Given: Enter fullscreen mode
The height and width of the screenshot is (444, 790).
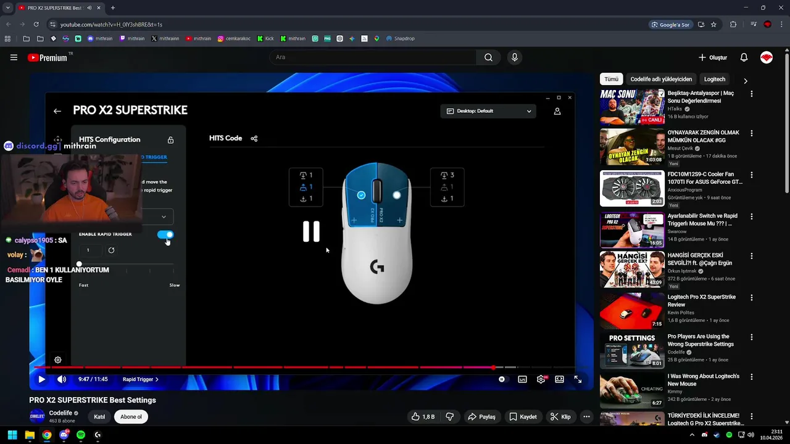Looking at the screenshot, I should (x=578, y=379).
